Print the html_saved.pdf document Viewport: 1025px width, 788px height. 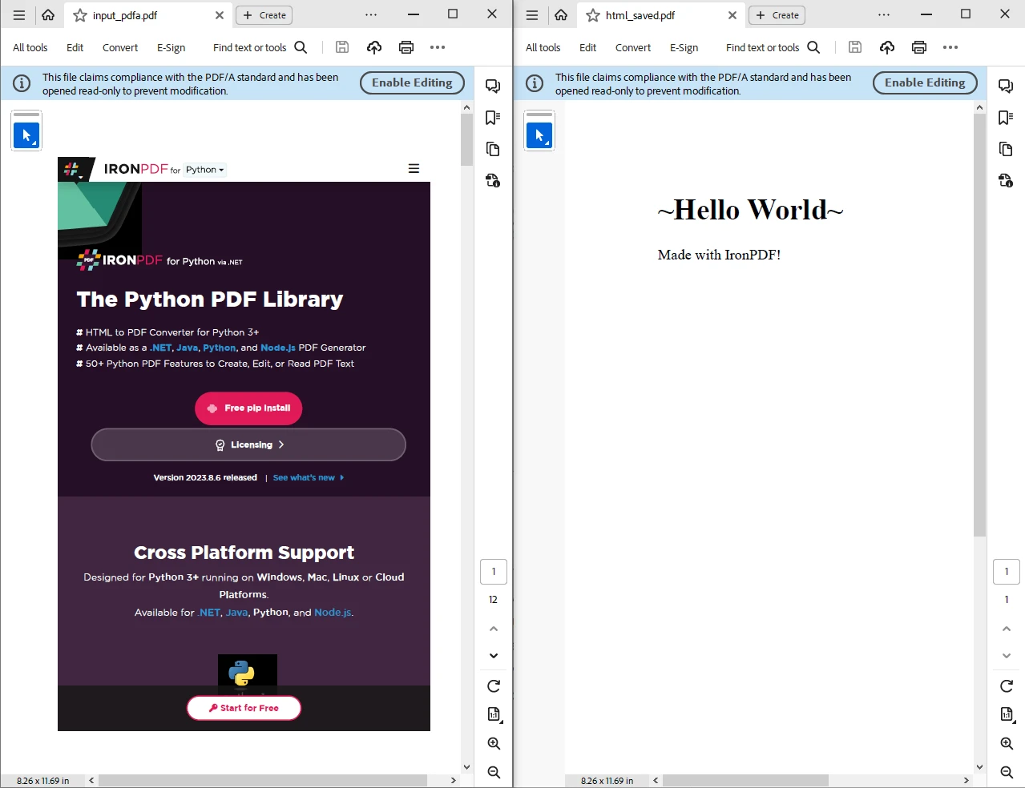point(919,47)
